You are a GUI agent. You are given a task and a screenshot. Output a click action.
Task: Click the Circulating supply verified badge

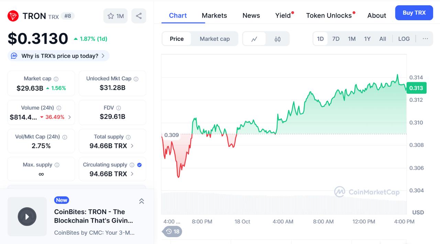click(140, 165)
